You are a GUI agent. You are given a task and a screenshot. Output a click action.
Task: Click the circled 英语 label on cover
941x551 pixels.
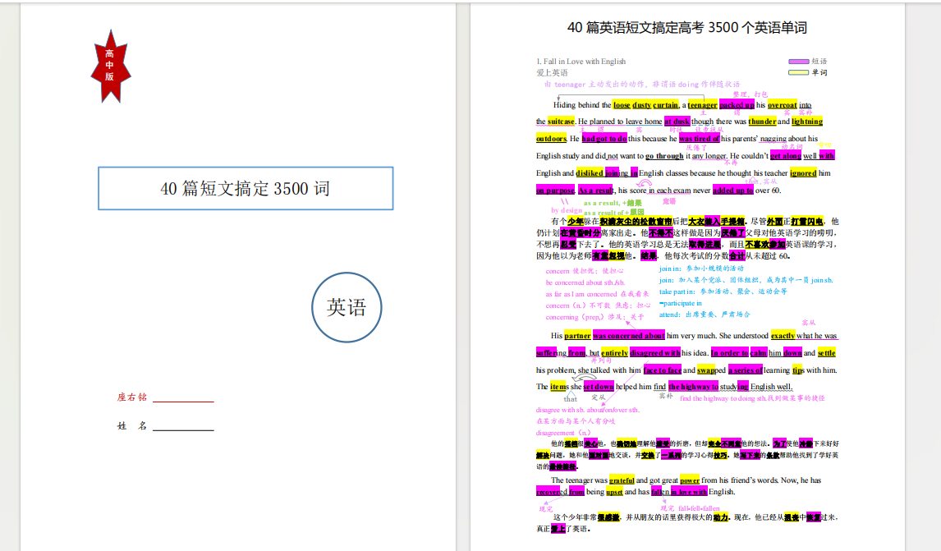(347, 307)
